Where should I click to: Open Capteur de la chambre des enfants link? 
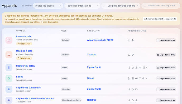[x=35, y=98]
